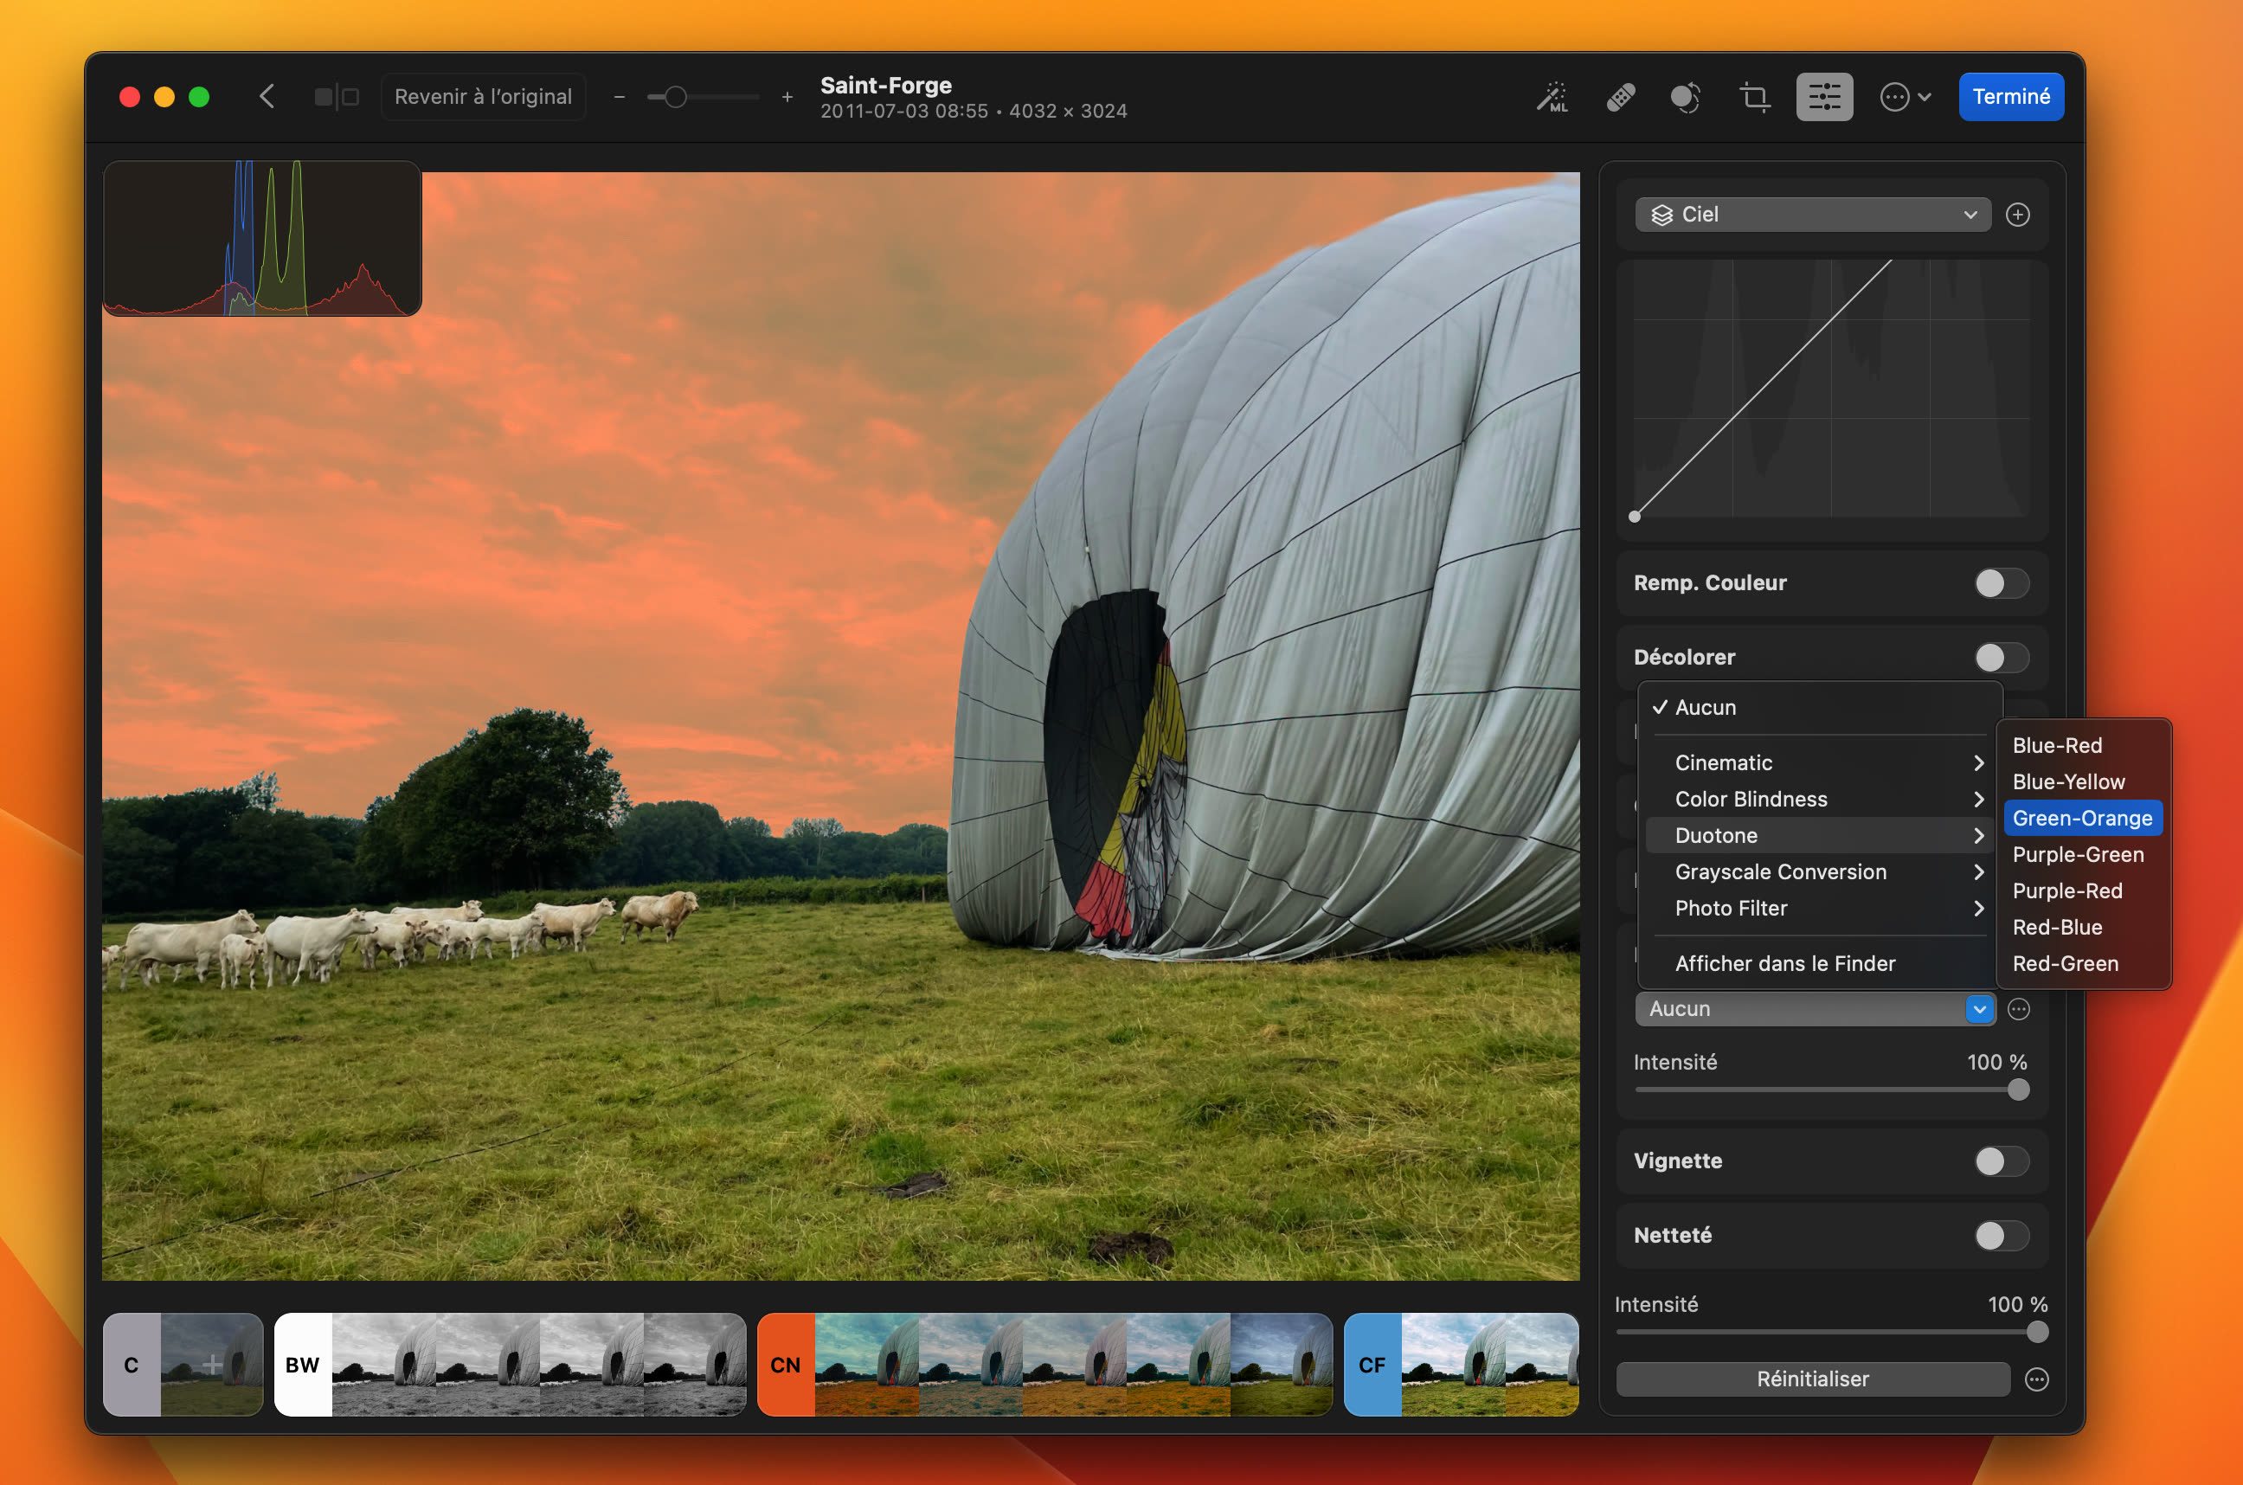This screenshot has width=2243, height=1485.
Task: Select the BW filter thumbnail
Action: 302,1365
